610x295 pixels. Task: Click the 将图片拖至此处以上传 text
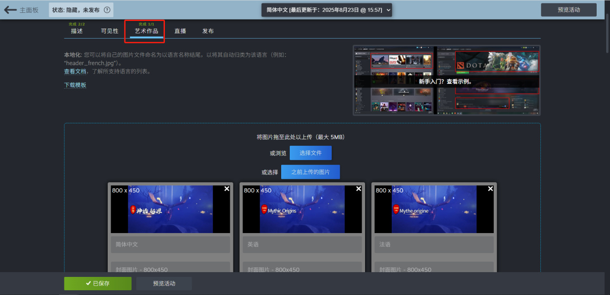pos(300,137)
